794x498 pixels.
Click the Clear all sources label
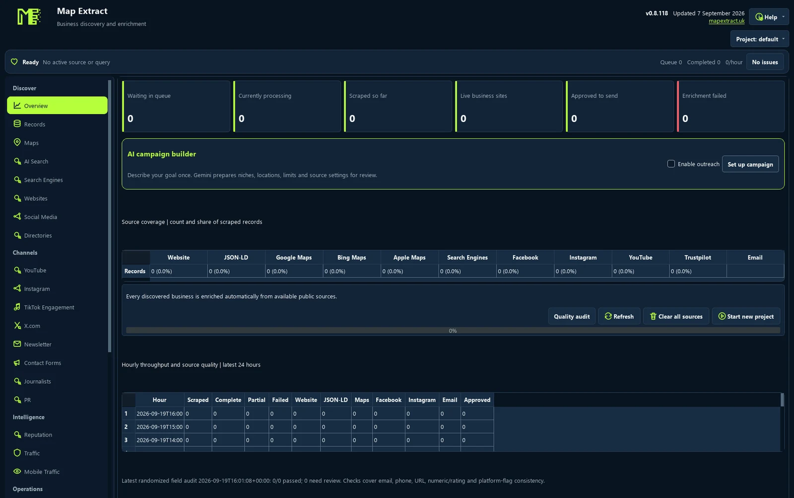680,316
